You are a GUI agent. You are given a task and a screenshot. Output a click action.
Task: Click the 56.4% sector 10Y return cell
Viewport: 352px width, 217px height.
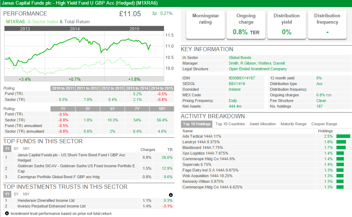[x=162, y=120]
